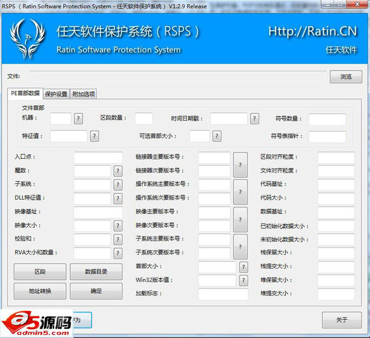Click the 首部大小 input field
The width and height of the screenshot is (370, 338).
click(x=217, y=267)
